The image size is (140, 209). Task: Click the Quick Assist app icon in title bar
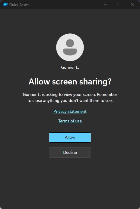click(5, 5)
